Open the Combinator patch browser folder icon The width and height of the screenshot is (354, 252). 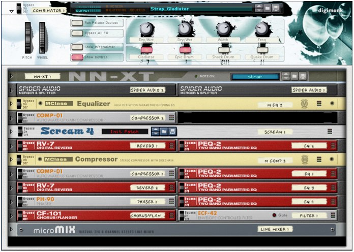pyautogui.click(x=268, y=9)
